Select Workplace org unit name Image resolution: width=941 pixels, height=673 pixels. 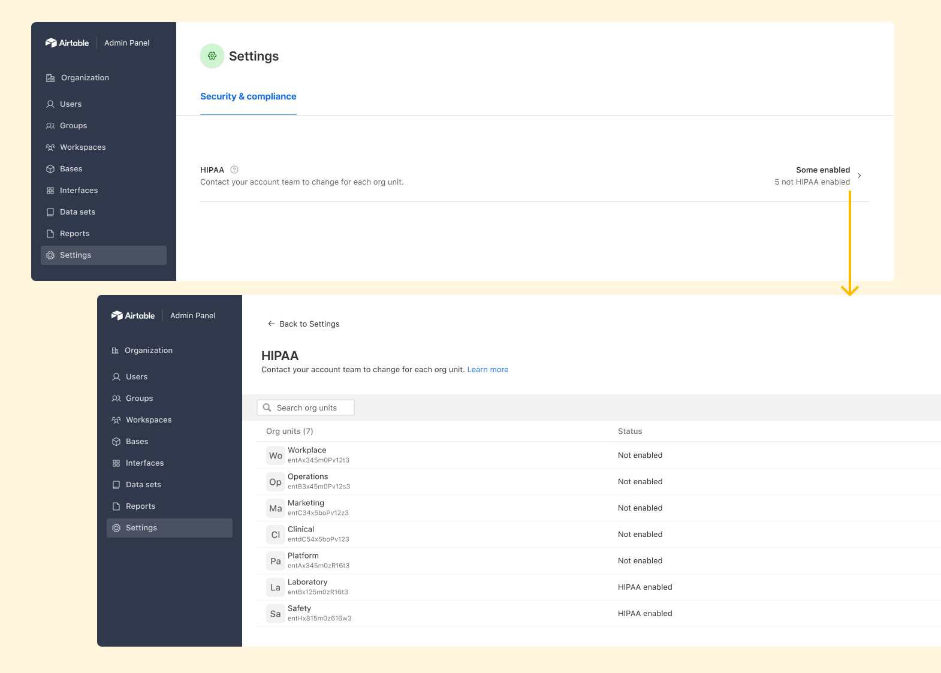click(307, 451)
